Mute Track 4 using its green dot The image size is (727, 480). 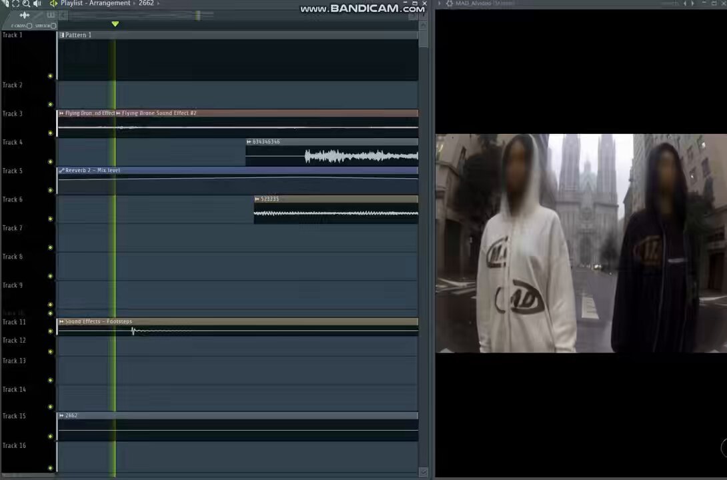pyautogui.click(x=51, y=162)
